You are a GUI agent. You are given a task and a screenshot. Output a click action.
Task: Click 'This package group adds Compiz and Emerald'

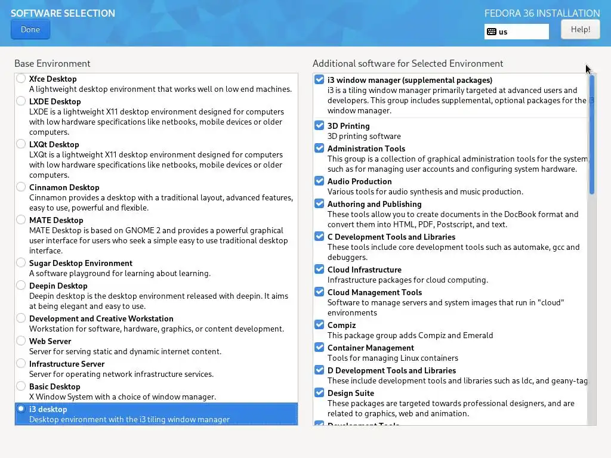click(x=411, y=335)
